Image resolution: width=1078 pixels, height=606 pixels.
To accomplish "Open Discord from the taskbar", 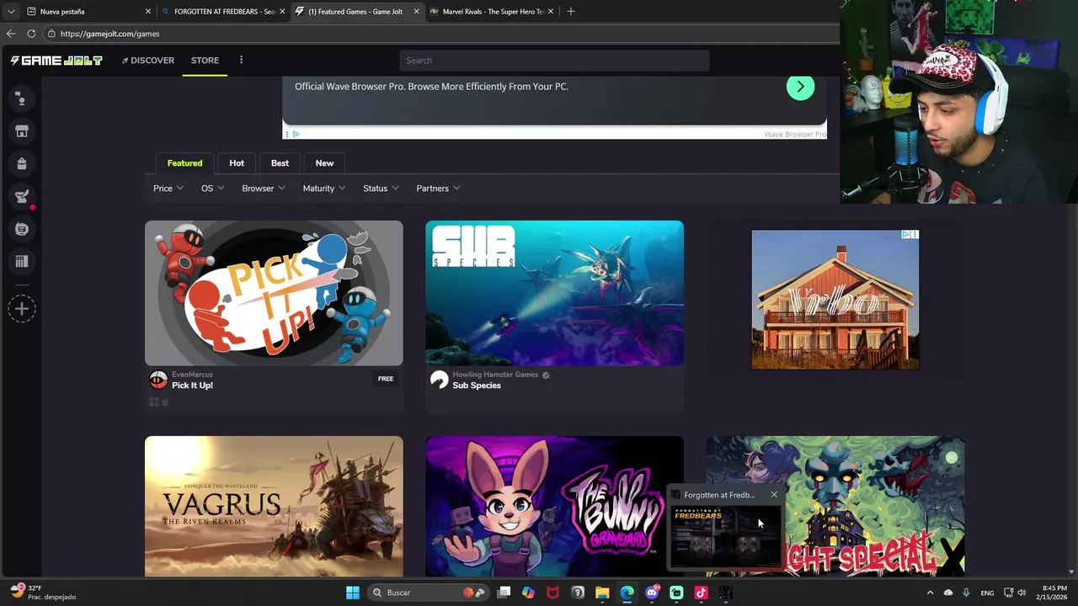I will coord(652,593).
